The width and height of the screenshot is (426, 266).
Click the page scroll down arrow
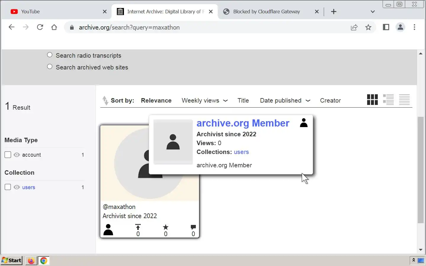click(421, 250)
